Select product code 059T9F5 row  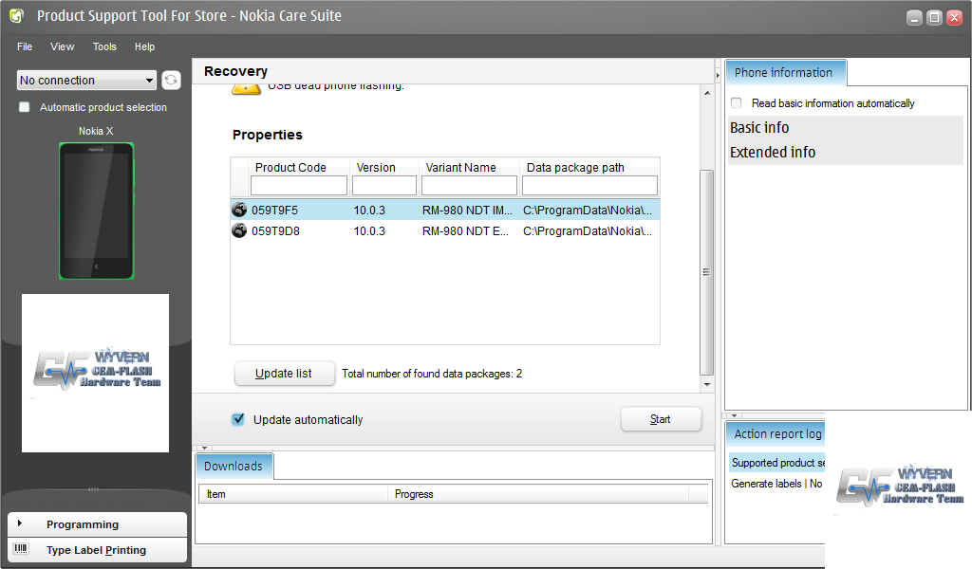(x=445, y=210)
